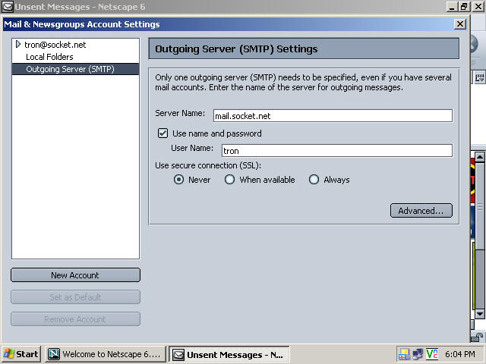The image size is (486, 364).
Task: Open the Windows Start menu
Action: pyautogui.click(x=21, y=354)
